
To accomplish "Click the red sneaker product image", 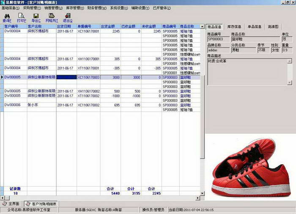I will coord(250,167).
